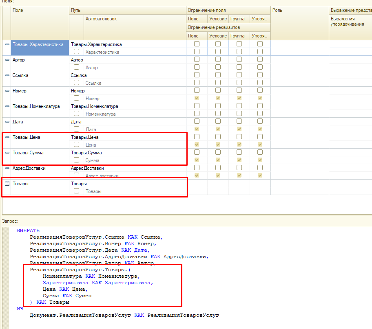The height and width of the screenshot is (329, 372).
Task: Click the field icon next to Ссылка
Action: (7, 75)
